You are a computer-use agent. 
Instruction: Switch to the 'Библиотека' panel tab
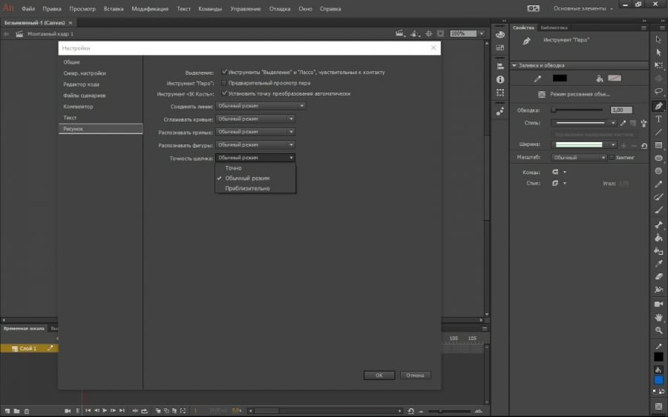(x=554, y=27)
